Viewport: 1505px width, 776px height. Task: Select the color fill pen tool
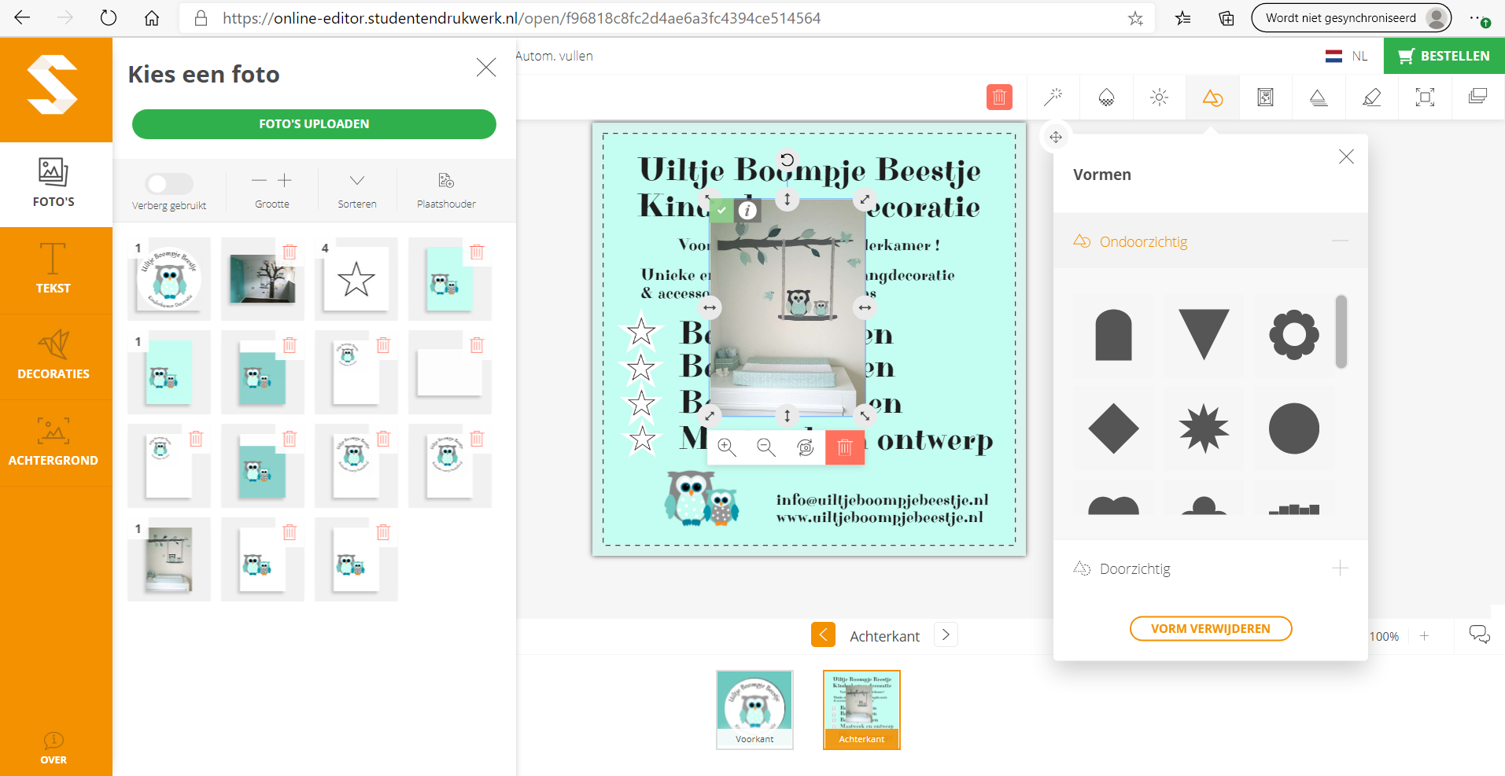[1371, 97]
